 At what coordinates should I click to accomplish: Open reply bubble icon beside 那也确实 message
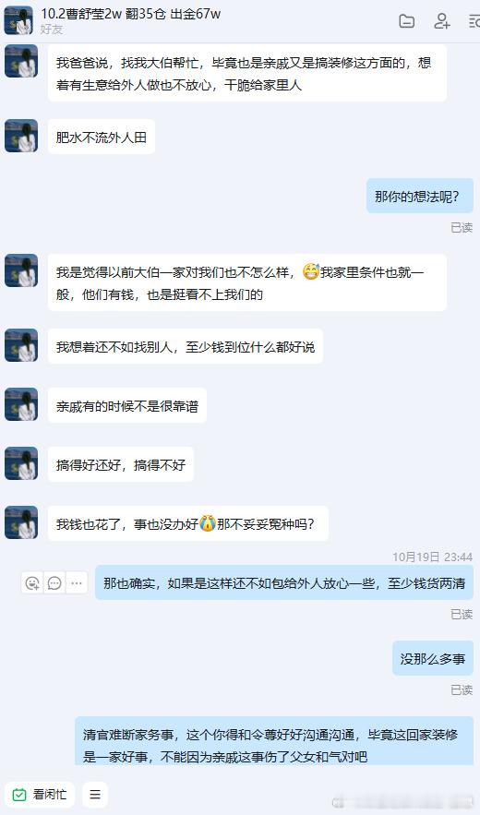point(54,583)
